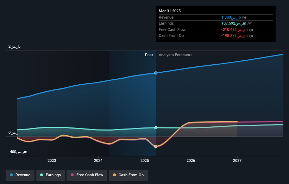
Task: Click the top 2b y-axis label
Action: click(x=14, y=46)
